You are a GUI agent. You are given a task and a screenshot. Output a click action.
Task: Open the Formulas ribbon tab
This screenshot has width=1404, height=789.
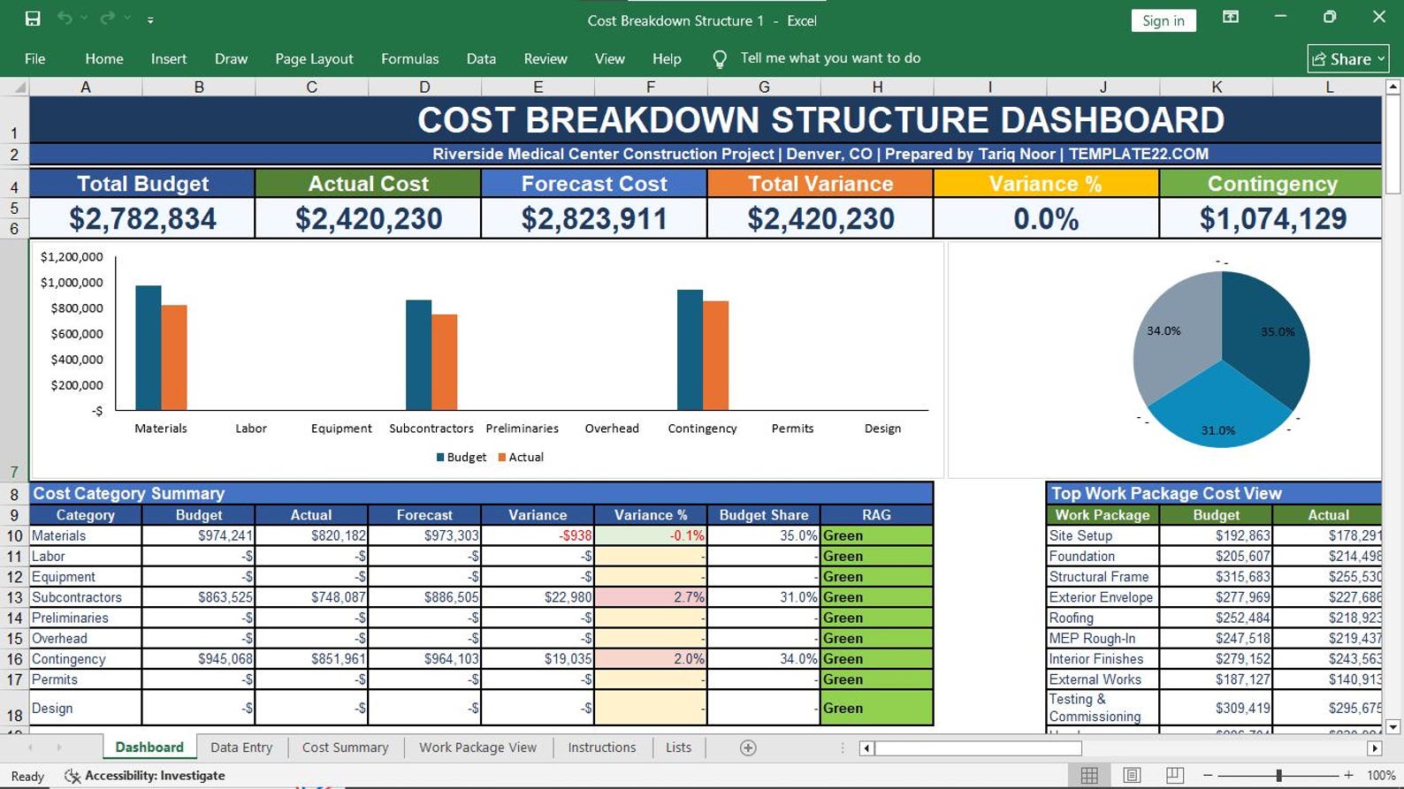409,58
